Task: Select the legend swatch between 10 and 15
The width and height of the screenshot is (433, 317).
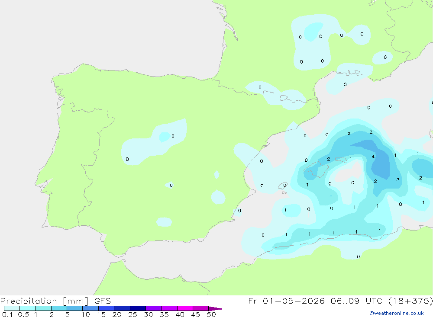Action: 90,308
